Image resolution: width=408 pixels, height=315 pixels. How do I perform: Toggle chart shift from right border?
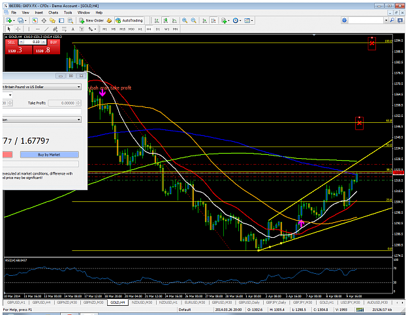point(213,20)
